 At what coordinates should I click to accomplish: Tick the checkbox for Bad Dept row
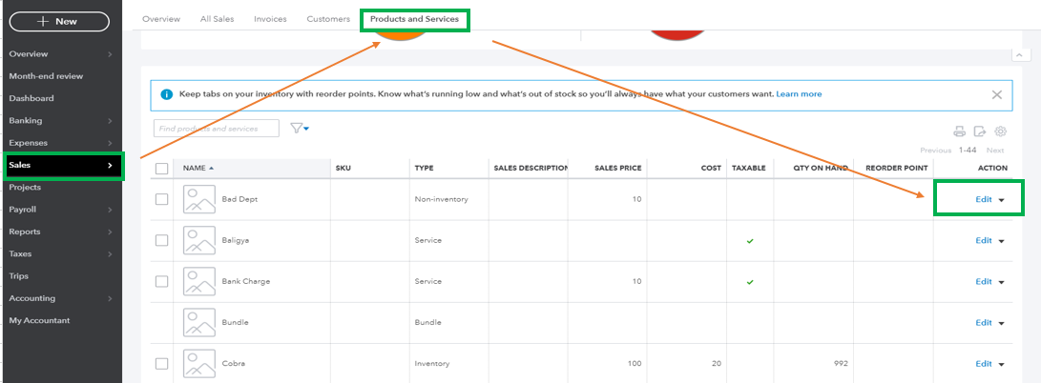tap(161, 199)
